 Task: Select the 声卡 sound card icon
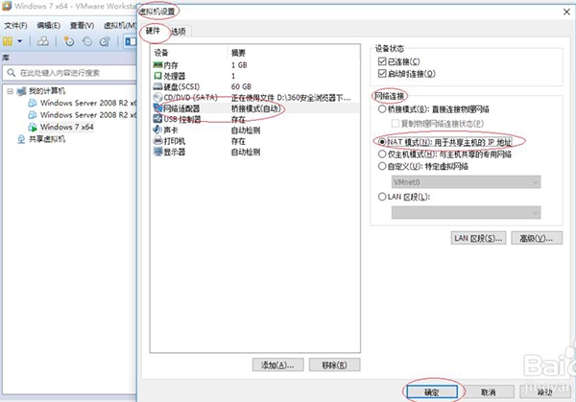tap(157, 130)
